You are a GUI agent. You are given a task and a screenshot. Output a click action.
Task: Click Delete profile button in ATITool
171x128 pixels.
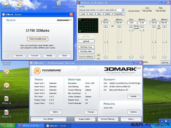tap(108, 14)
